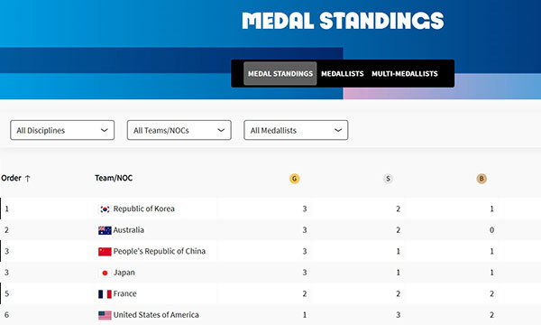Viewport: 541px width, 325px height.
Task: Select the Medal Standings tab
Action: point(280,73)
